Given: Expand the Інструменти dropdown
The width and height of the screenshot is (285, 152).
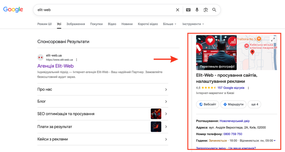Looking at the screenshot, I should [x=193, y=24].
